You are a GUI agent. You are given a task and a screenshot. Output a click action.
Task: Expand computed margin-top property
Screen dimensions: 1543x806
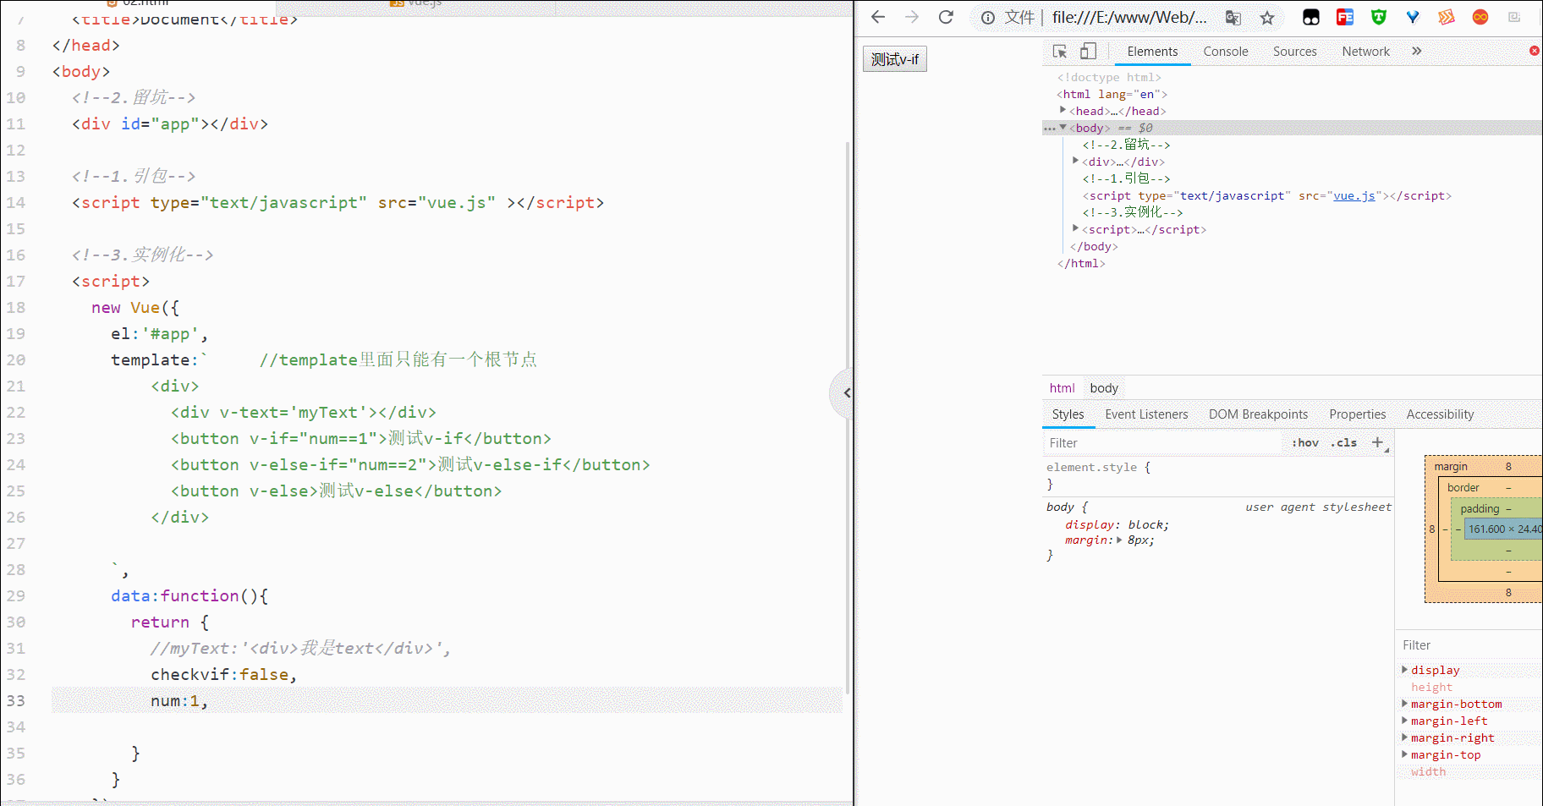[x=1405, y=754]
